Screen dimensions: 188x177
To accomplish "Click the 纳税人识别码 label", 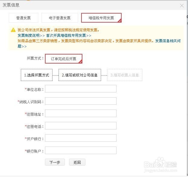I will pos(30,102).
